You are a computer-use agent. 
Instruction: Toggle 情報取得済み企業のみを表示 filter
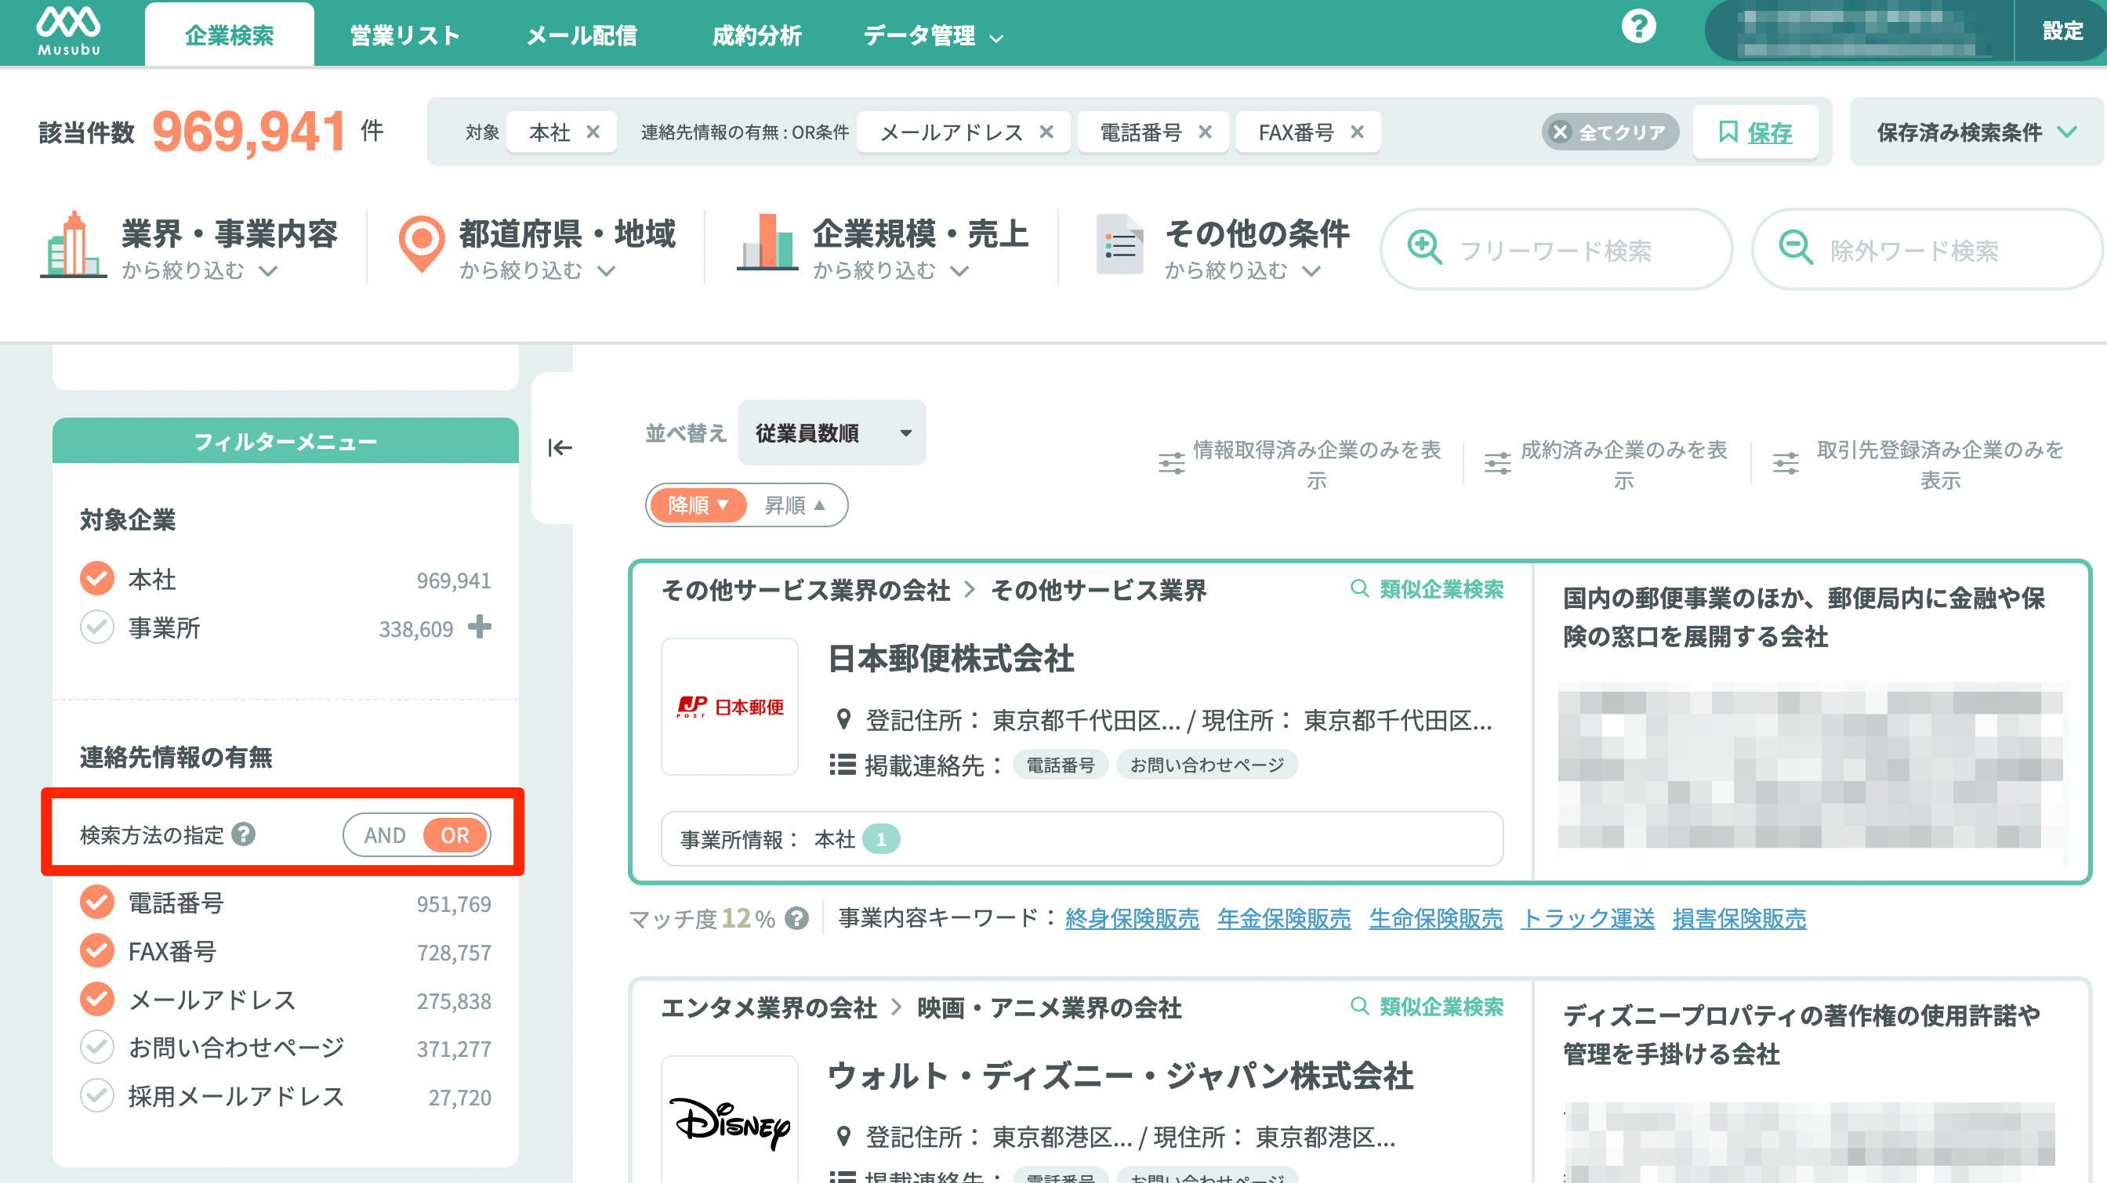[1300, 465]
